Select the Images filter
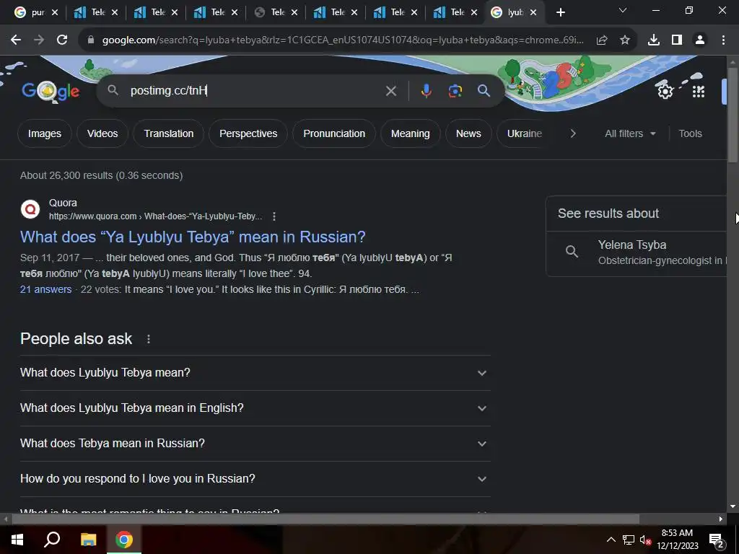The width and height of the screenshot is (739, 554). pos(45,133)
